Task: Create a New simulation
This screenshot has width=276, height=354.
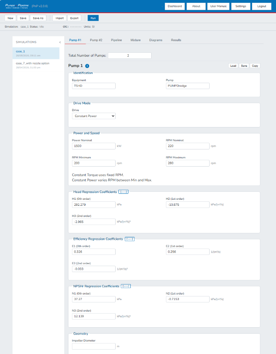Action: [10, 18]
